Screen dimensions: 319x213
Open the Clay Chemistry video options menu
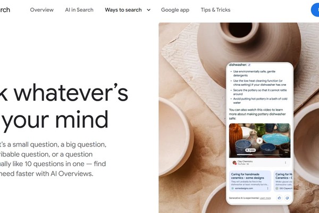click(286, 162)
